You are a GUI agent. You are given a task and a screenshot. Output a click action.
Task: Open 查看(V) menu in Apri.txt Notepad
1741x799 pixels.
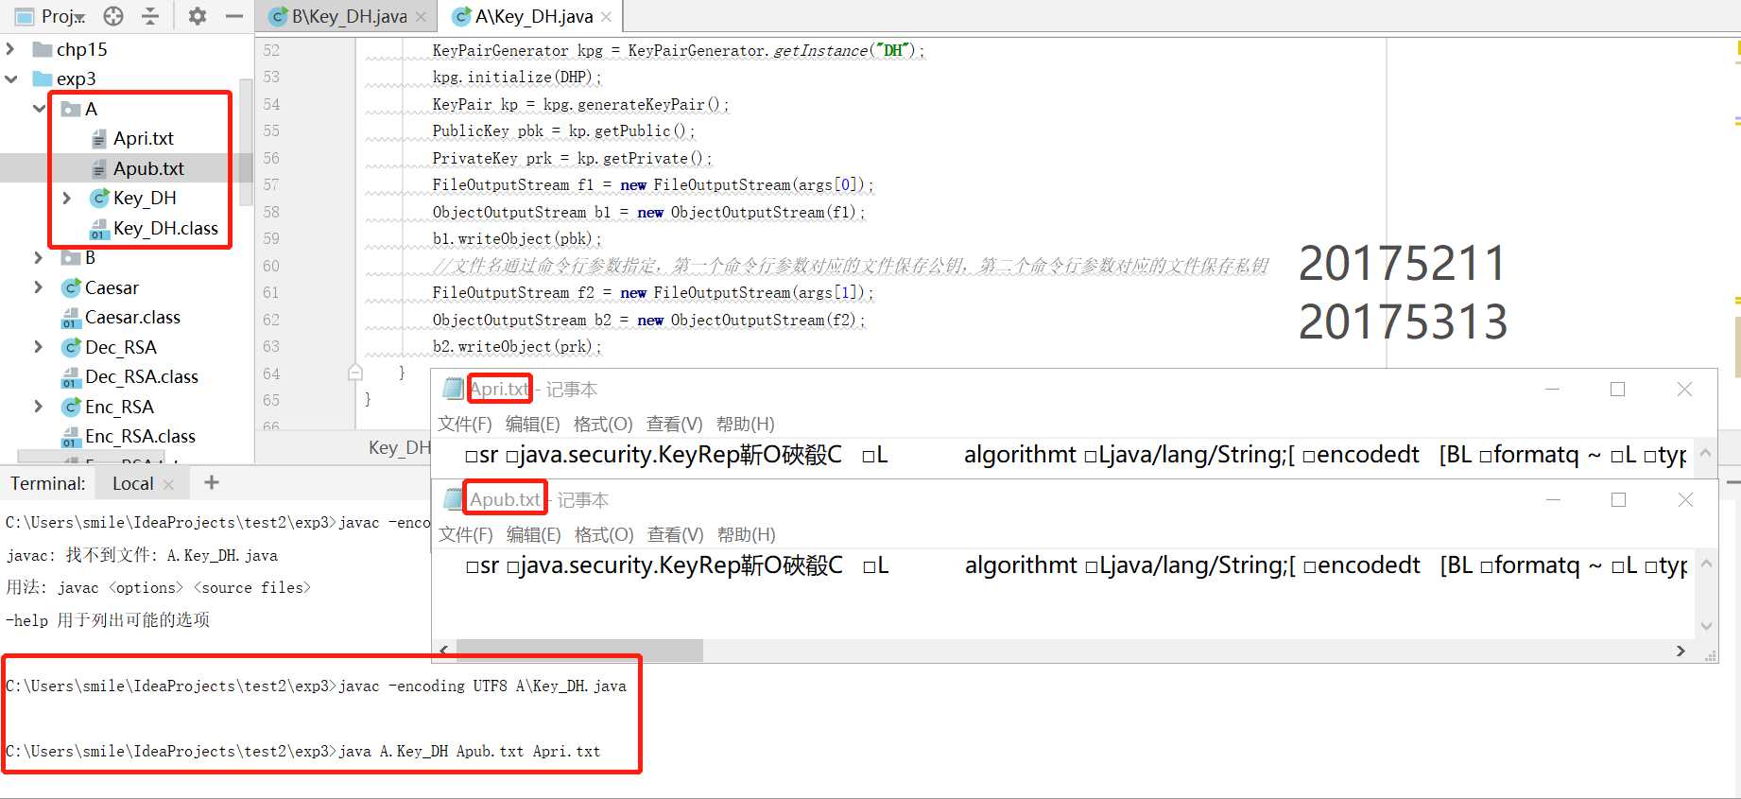point(675,424)
